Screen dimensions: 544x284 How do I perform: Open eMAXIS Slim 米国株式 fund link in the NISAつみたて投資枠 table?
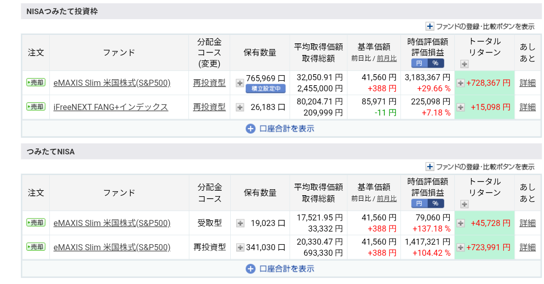coord(112,83)
